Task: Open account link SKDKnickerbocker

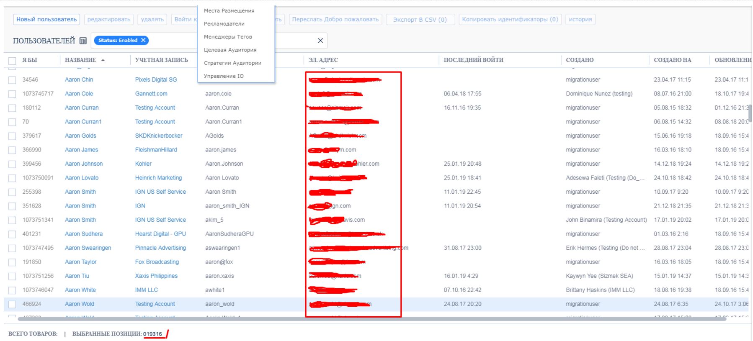Action: (159, 136)
